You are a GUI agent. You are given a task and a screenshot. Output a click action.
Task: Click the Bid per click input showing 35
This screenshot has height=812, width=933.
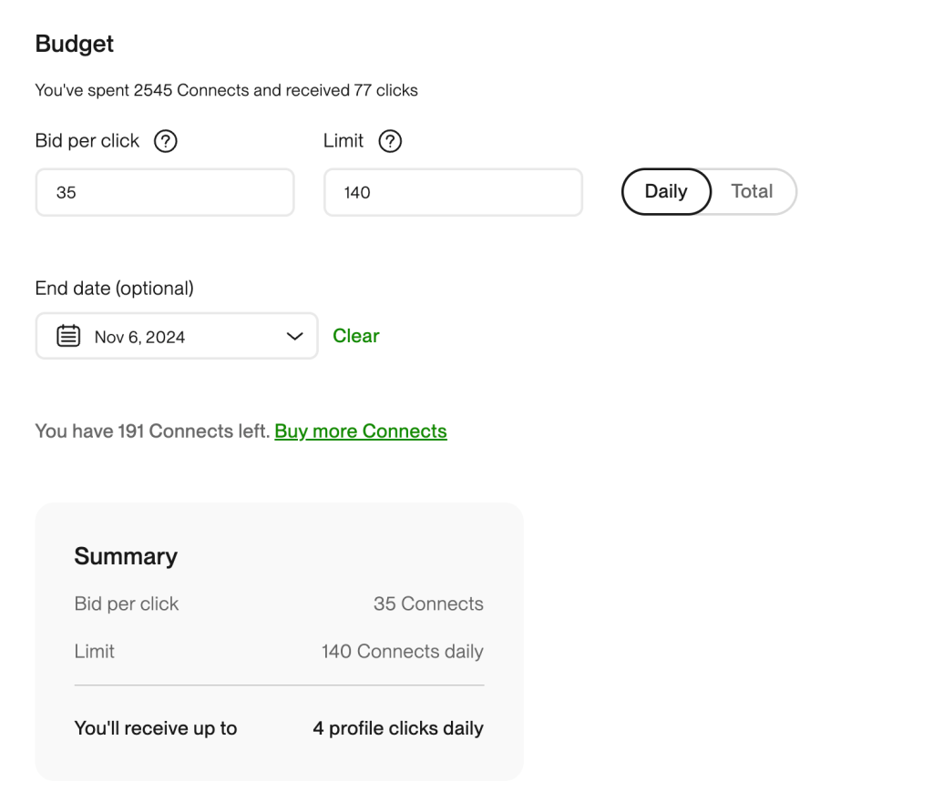click(164, 191)
